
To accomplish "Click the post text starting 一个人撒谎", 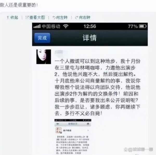I will 97,87.
